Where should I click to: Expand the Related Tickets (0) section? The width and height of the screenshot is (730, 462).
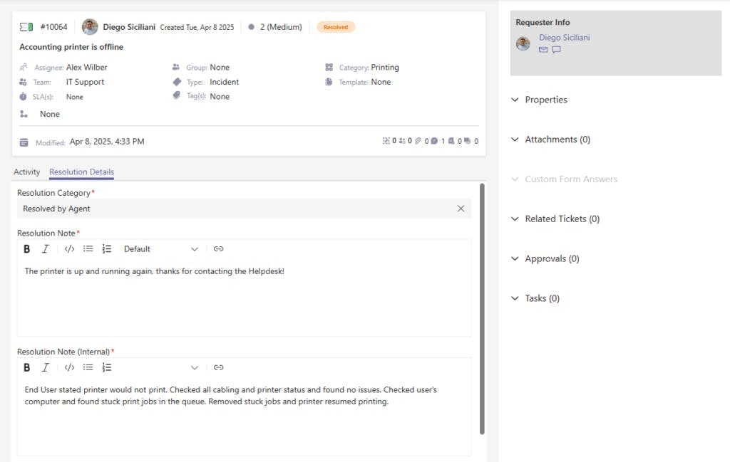pyautogui.click(x=556, y=219)
